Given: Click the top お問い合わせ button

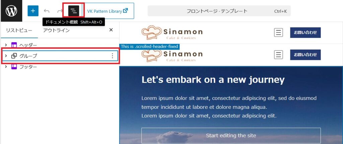Looking at the screenshot, I should pyautogui.click(x=305, y=32).
